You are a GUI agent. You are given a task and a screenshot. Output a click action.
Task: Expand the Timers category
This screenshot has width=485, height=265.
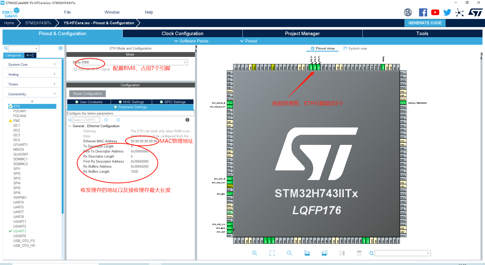click(x=32, y=84)
